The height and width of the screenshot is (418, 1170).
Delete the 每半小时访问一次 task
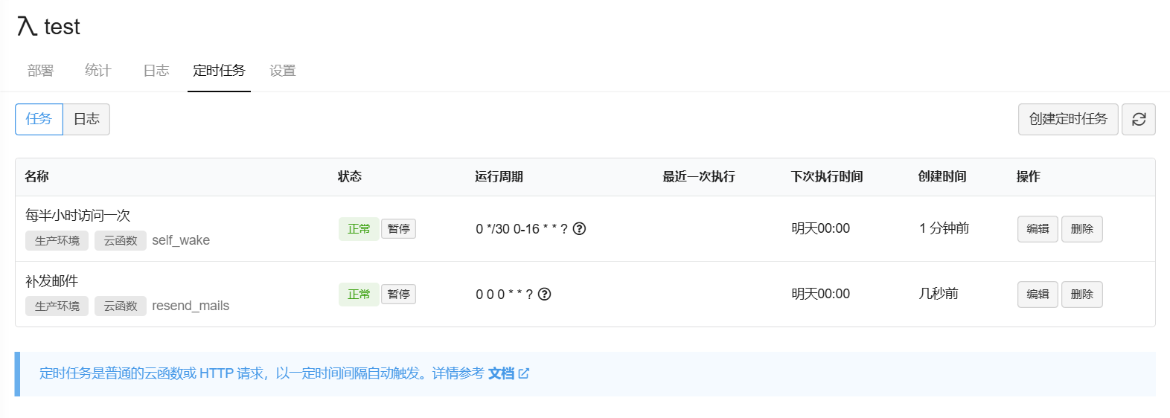tap(1081, 228)
